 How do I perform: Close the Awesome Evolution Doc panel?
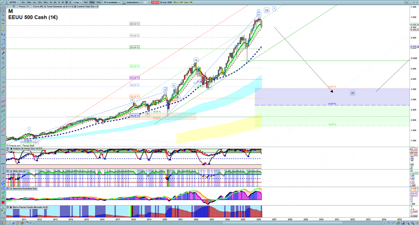point(8,189)
